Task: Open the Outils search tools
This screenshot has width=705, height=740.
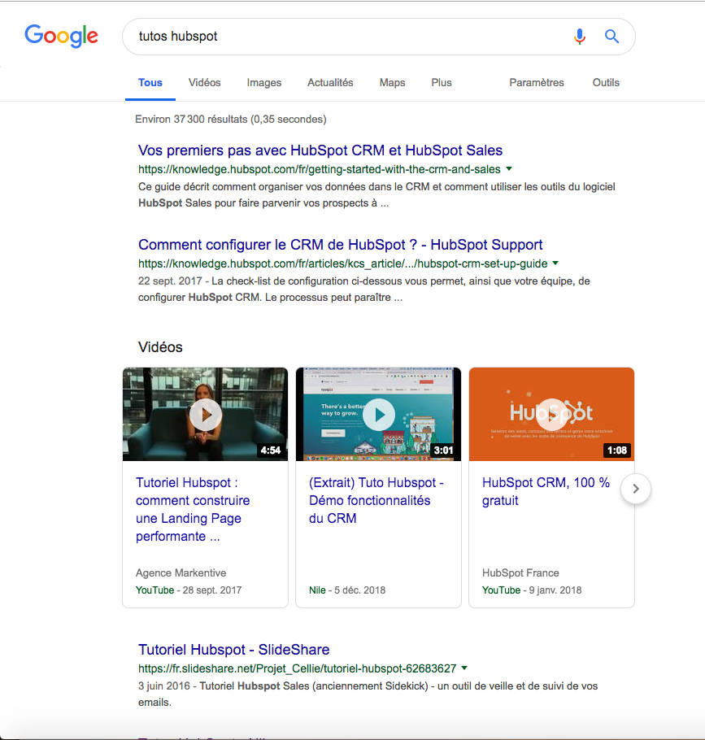Action: (606, 82)
